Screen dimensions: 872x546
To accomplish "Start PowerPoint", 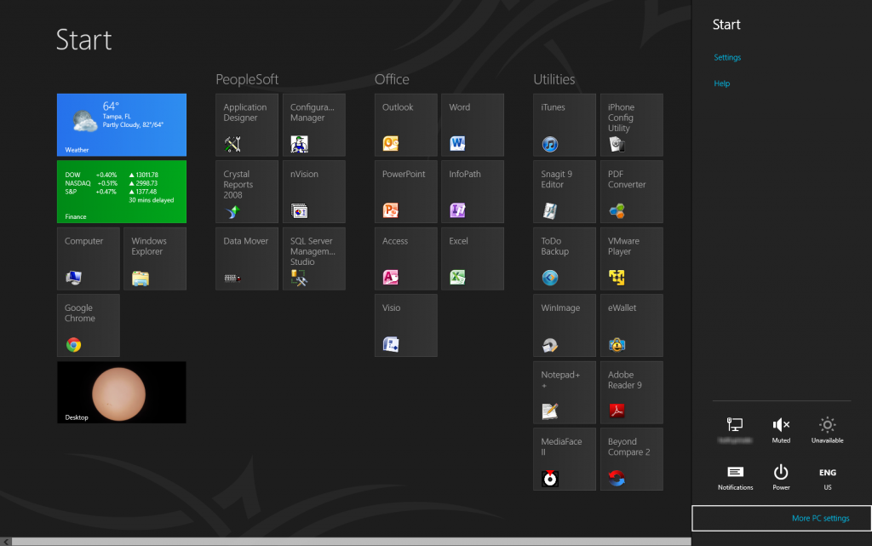I will coord(406,191).
